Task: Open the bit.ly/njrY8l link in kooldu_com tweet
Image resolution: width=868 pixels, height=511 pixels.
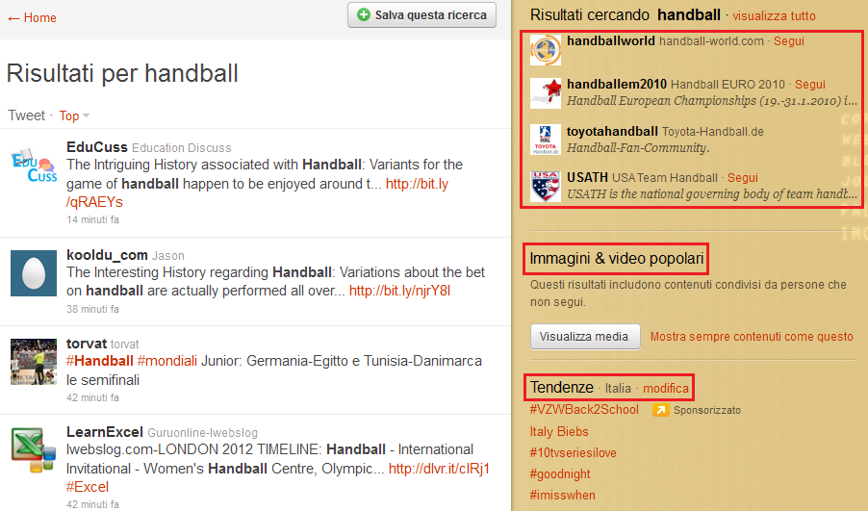Action: point(399,291)
